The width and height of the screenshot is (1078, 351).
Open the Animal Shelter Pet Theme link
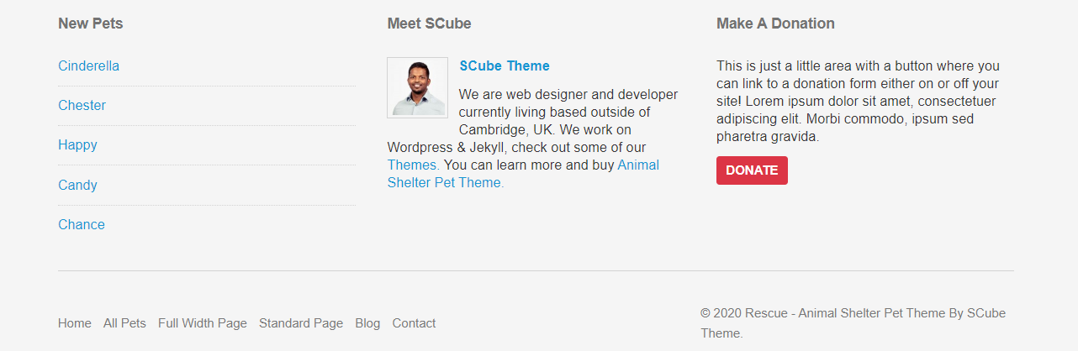coord(523,174)
